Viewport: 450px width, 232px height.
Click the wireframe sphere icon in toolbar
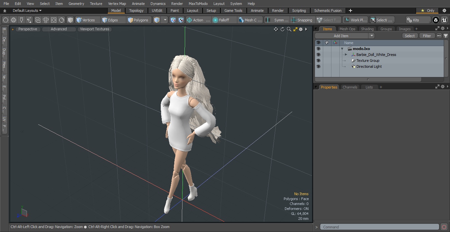14,20
